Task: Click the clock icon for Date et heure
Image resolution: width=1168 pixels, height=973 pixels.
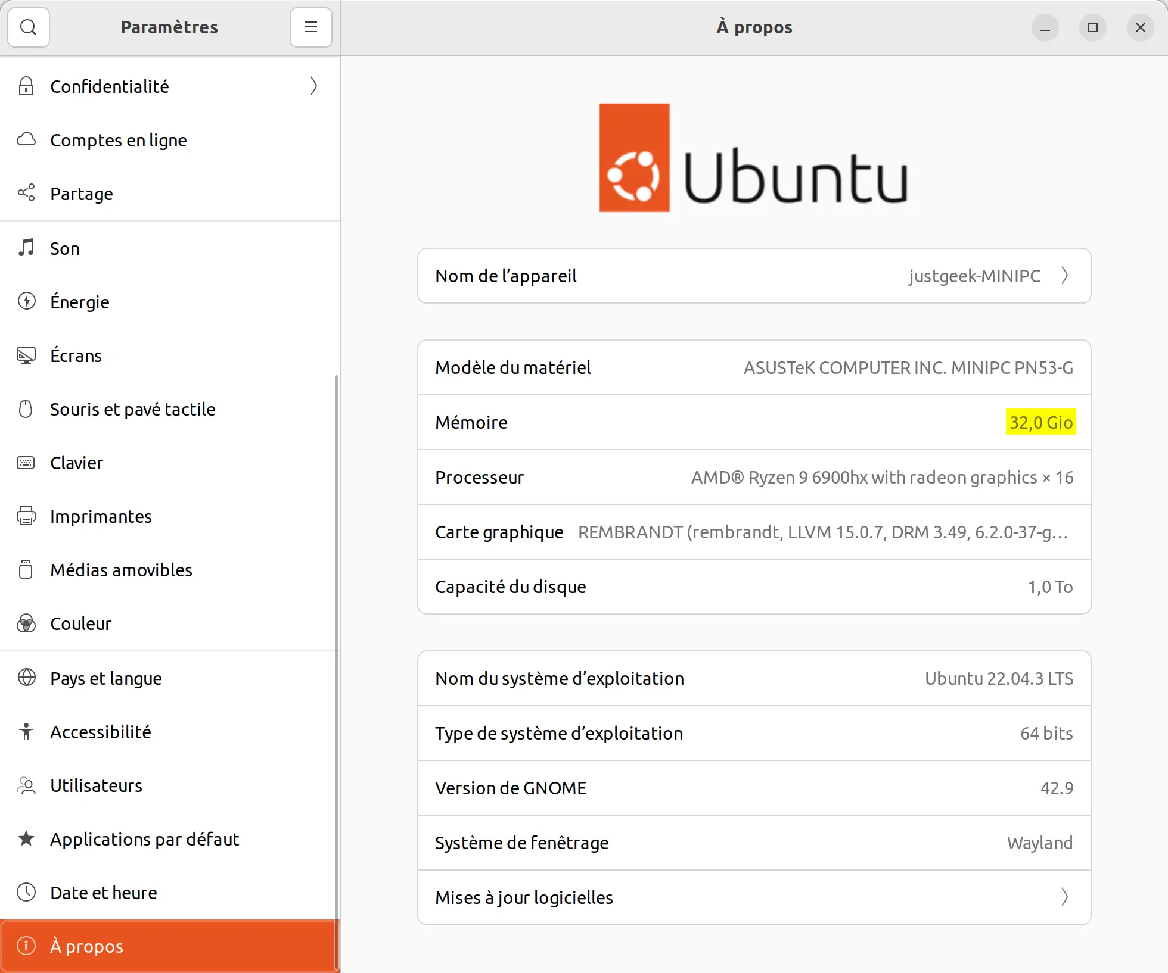Action: click(26, 892)
